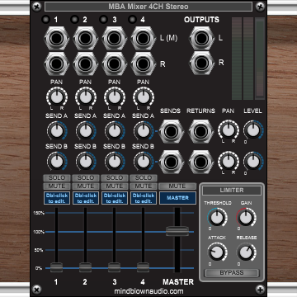Click the channel 1 left (L/M) input jack
The height and width of the screenshot is (297, 297).
click(x=57, y=38)
